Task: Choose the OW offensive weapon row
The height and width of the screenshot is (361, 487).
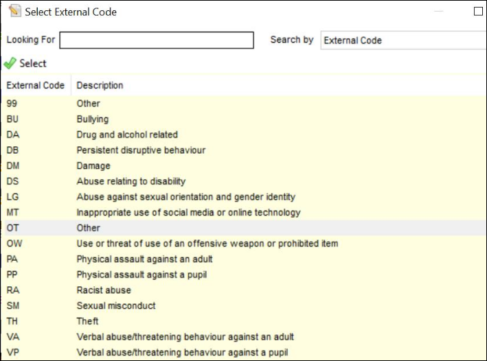Action: (x=245, y=244)
